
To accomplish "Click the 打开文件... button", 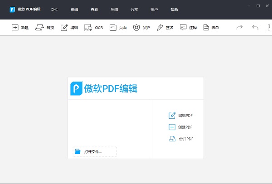I will click(x=95, y=152).
